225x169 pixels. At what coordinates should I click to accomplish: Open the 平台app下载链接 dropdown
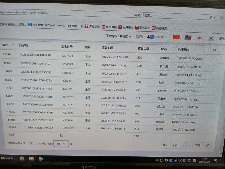pos(118,36)
